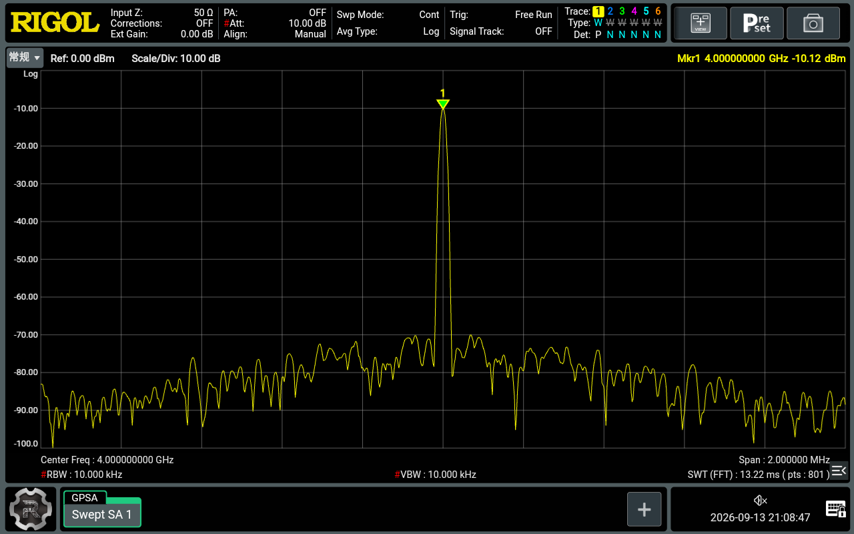Take a screenshot with the camera icon
The width and height of the screenshot is (854, 534).
[813, 23]
